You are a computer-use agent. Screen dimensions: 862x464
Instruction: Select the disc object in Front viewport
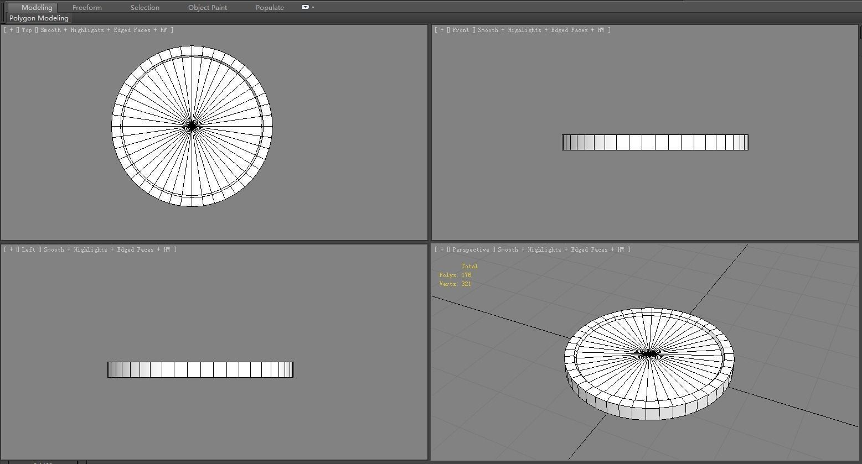pyautogui.click(x=655, y=142)
